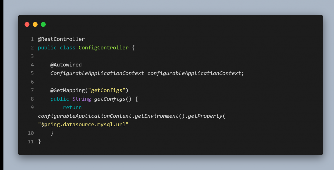This screenshot has height=170, width=334.
Task: Click the green maximize dot
Action: tap(43, 24)
